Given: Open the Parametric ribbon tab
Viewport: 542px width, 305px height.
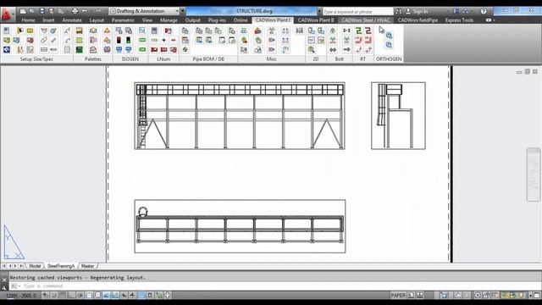Looking at the screenshot, I should point(123,20).
